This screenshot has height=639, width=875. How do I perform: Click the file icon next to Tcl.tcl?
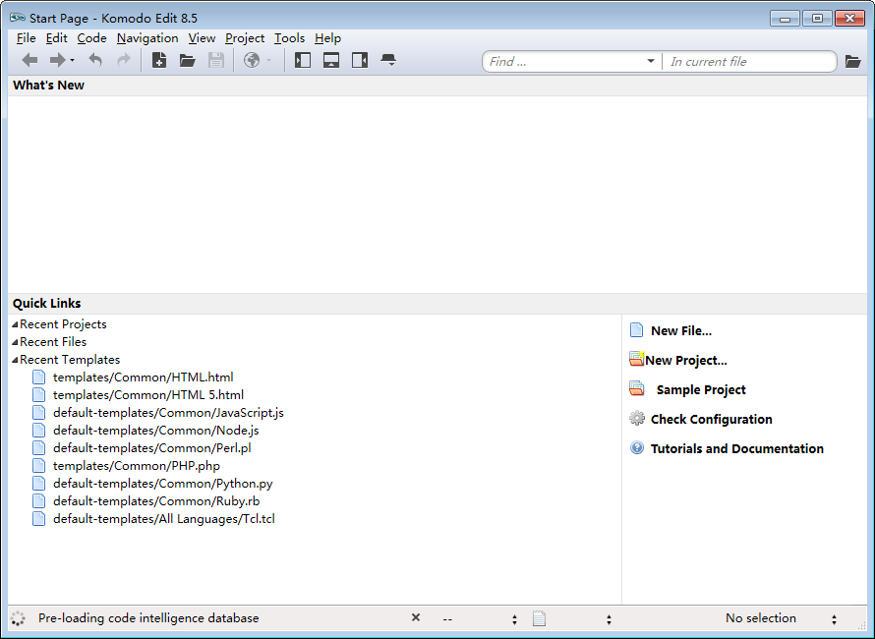tap(38, 519)
